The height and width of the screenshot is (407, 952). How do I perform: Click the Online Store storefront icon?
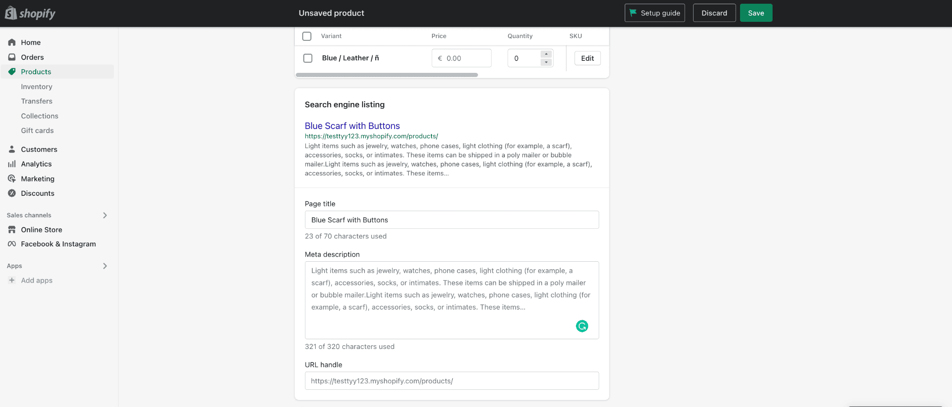12,229
